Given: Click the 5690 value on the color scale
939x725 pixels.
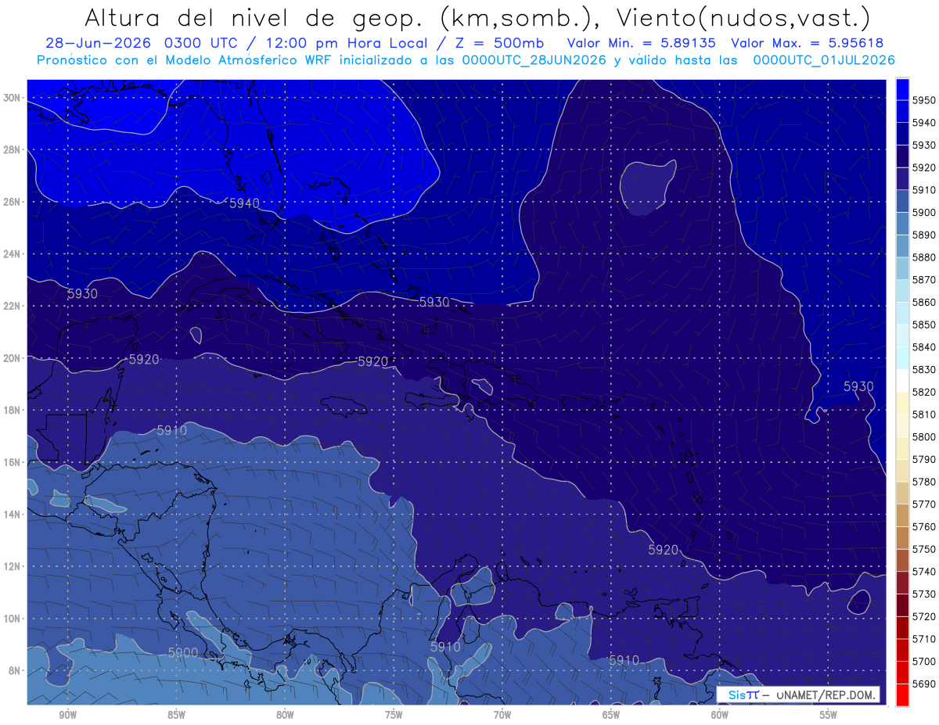Looking at the screenshot, I should 923,684.
